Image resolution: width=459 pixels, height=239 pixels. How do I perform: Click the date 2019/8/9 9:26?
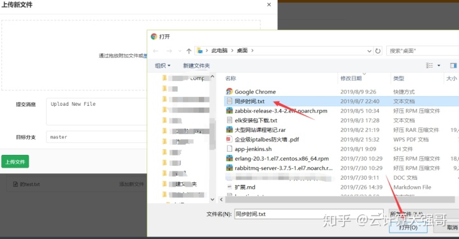358,92
